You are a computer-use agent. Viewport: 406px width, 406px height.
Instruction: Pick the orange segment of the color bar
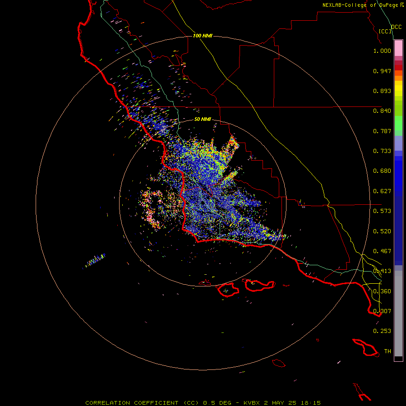pyautogui.click(x=398, y=78)
